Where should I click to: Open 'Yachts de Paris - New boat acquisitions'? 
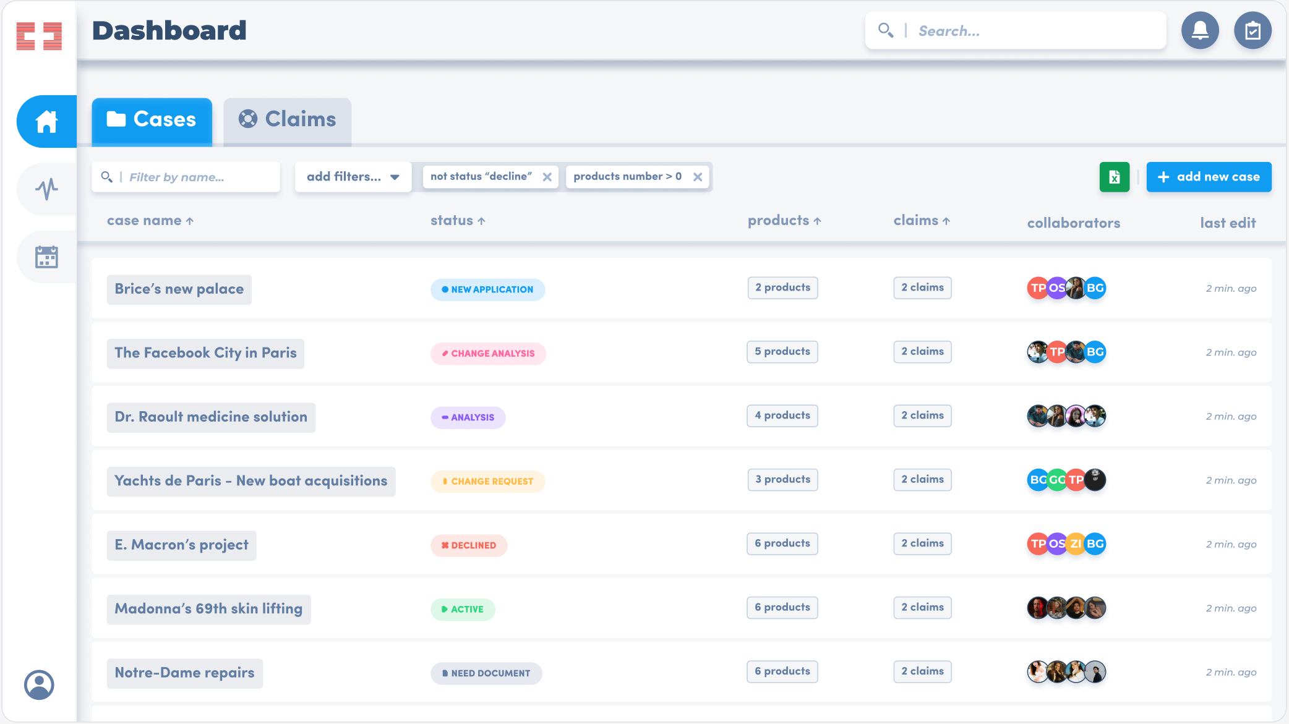point(251,482)
